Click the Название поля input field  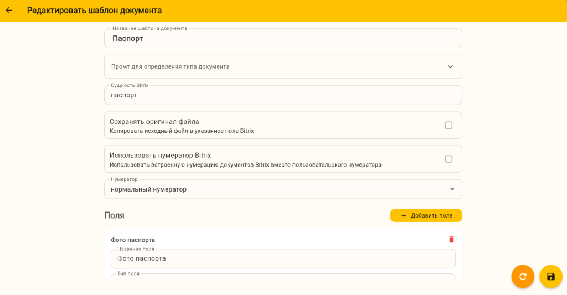pos(282,258)
